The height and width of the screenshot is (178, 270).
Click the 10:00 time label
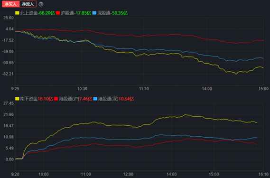pyautogui.click(x=44, y=174)
